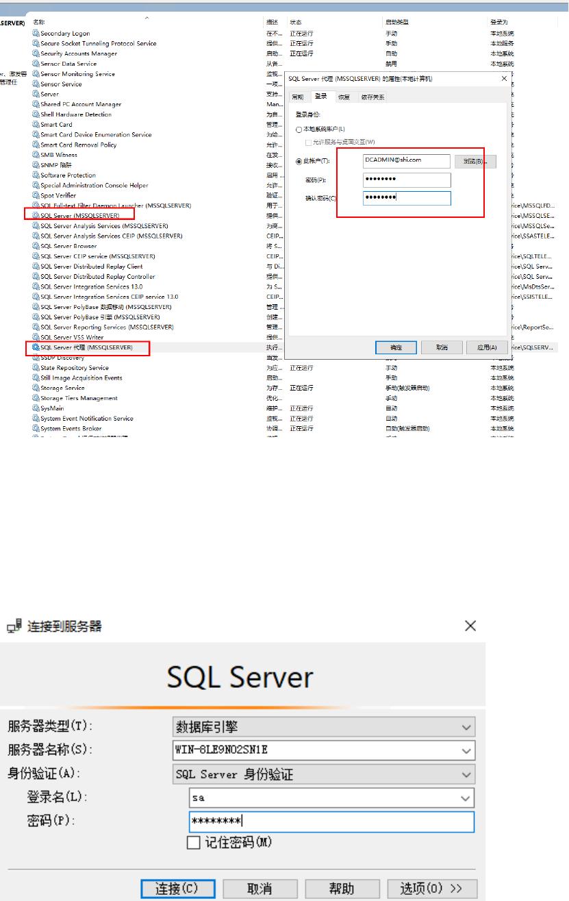Image resolution: width=569 pixels, height=901 pixels.
Task: Click the 连接(C) button
Action: tap(178, 889)
